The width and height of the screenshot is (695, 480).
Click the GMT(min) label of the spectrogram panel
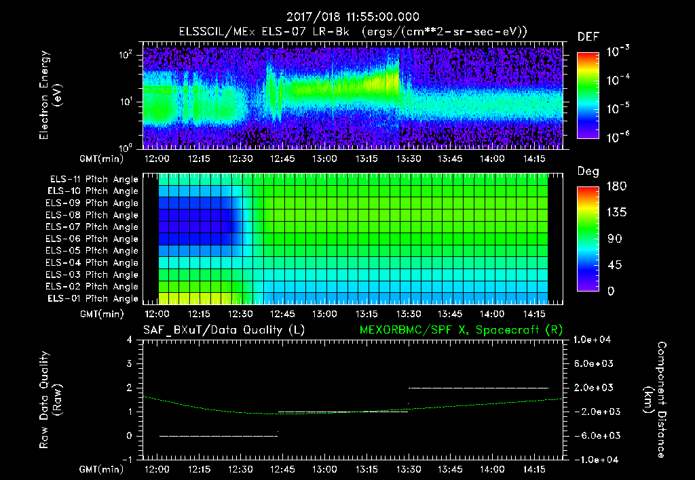coord(102,159)
